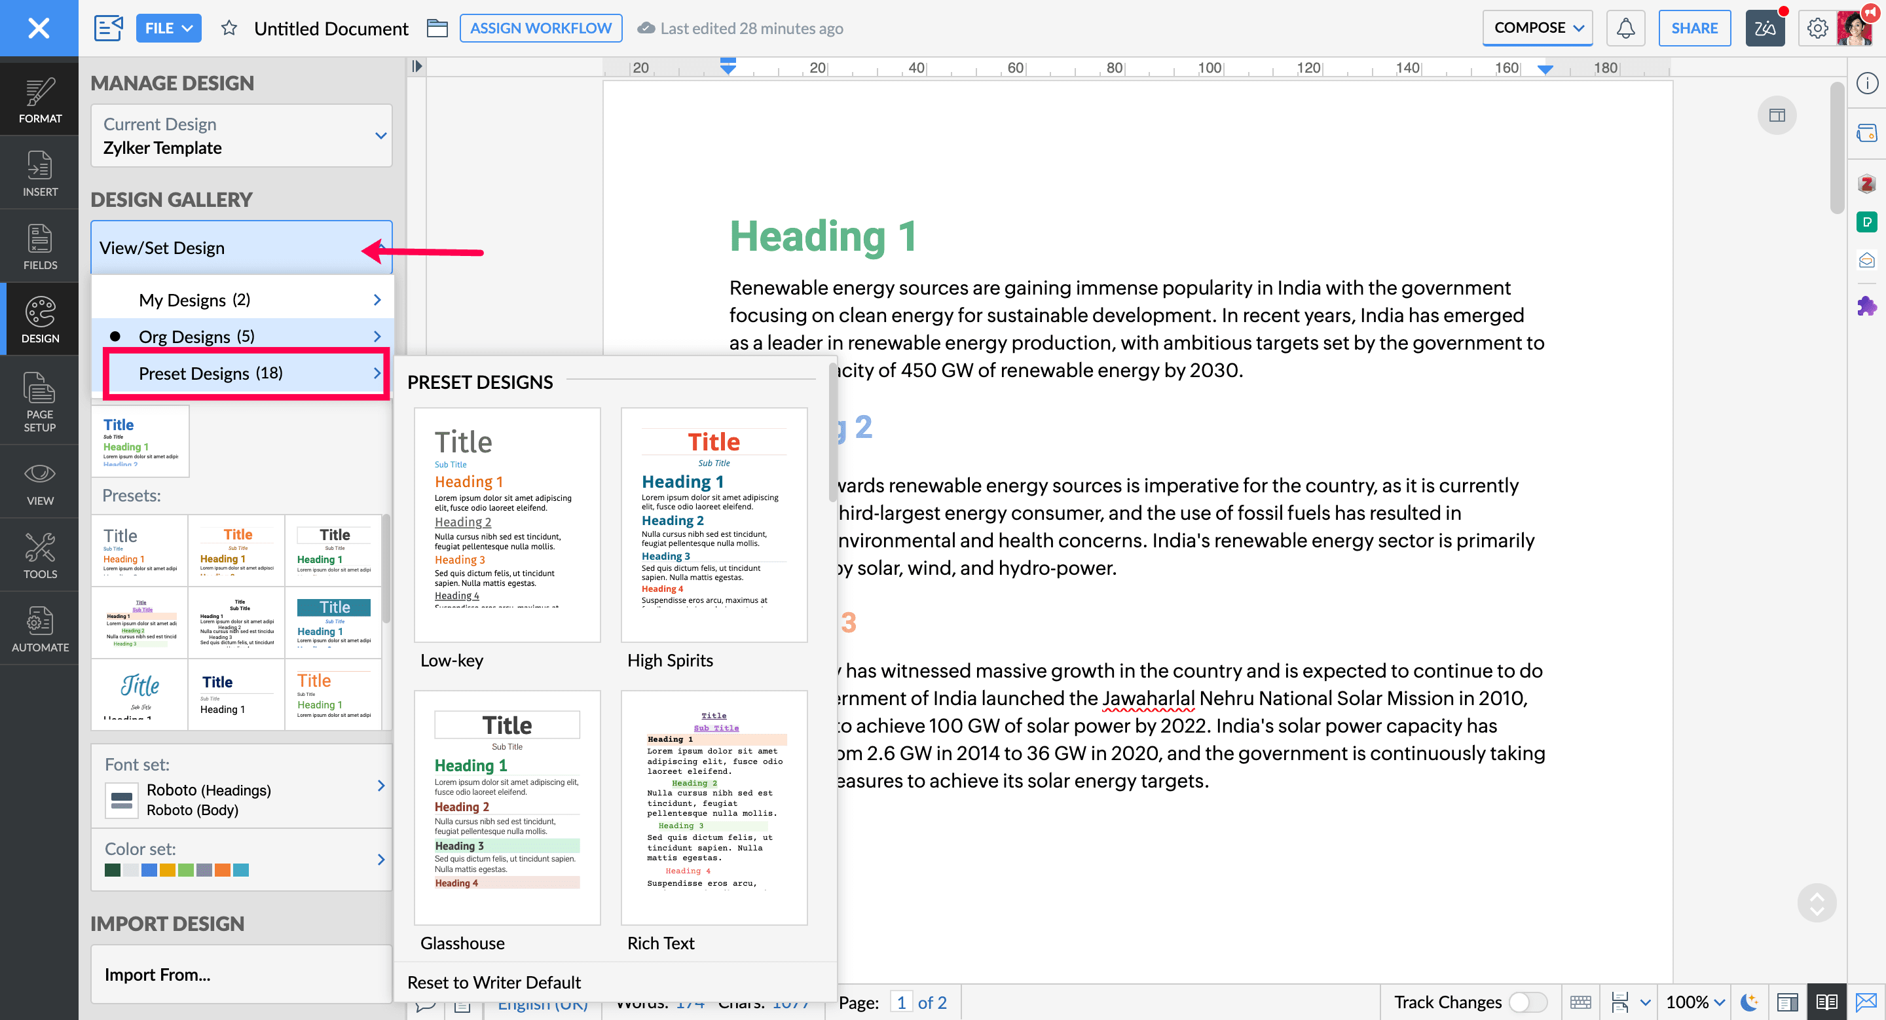1886x1020 pixels.
Task: Open the Page Setup panel
Action: tap(39, 401)
